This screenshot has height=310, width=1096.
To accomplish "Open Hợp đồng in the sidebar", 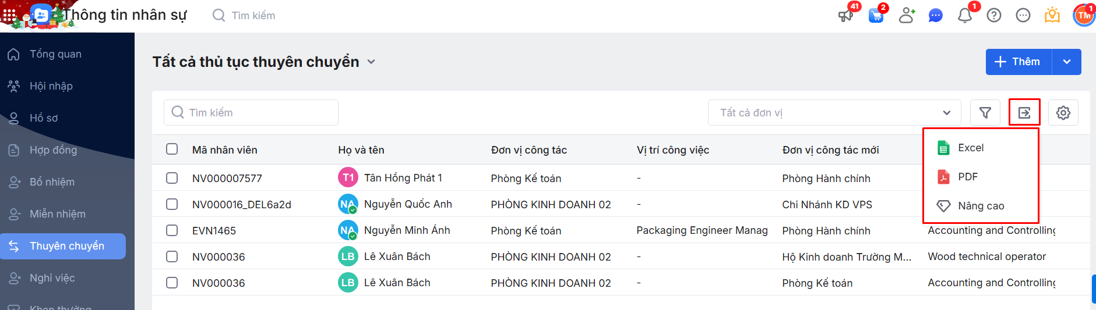I will pyautogui.click(x=53, y=150).
